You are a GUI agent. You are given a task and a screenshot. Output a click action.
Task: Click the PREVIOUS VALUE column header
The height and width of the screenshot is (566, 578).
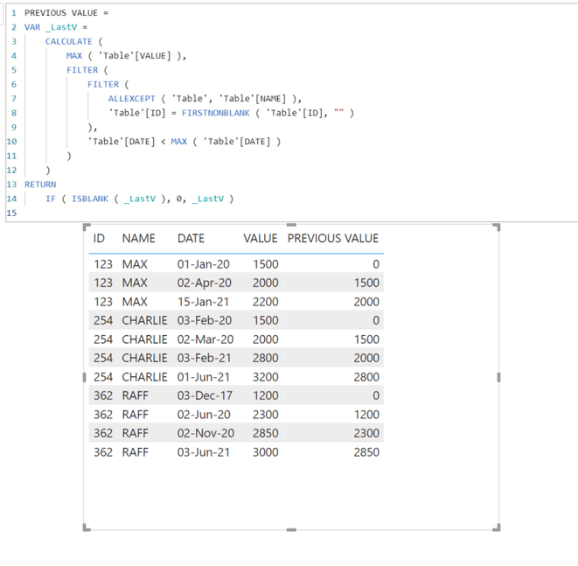click(x=333, y=239)
